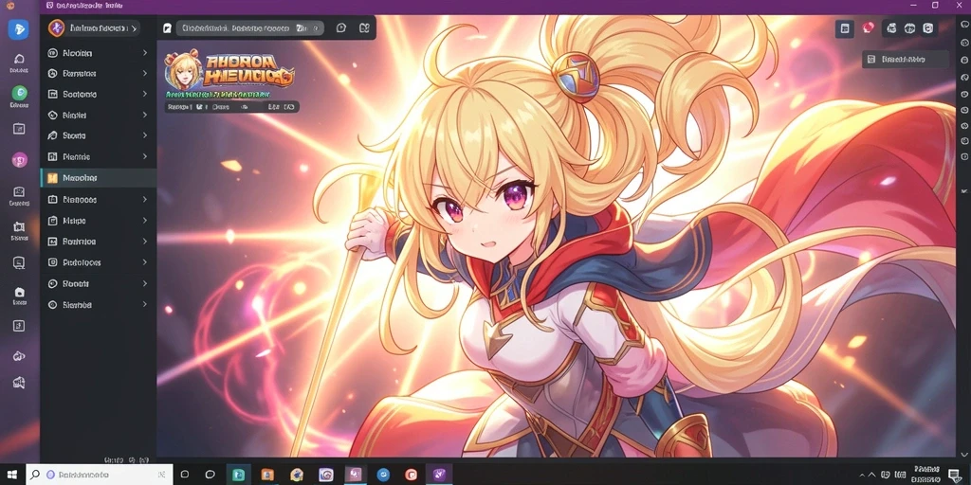Click the red swirl icon in top-right toolbar
Viewport: 971px width, 485px height.
click(869, 27)
